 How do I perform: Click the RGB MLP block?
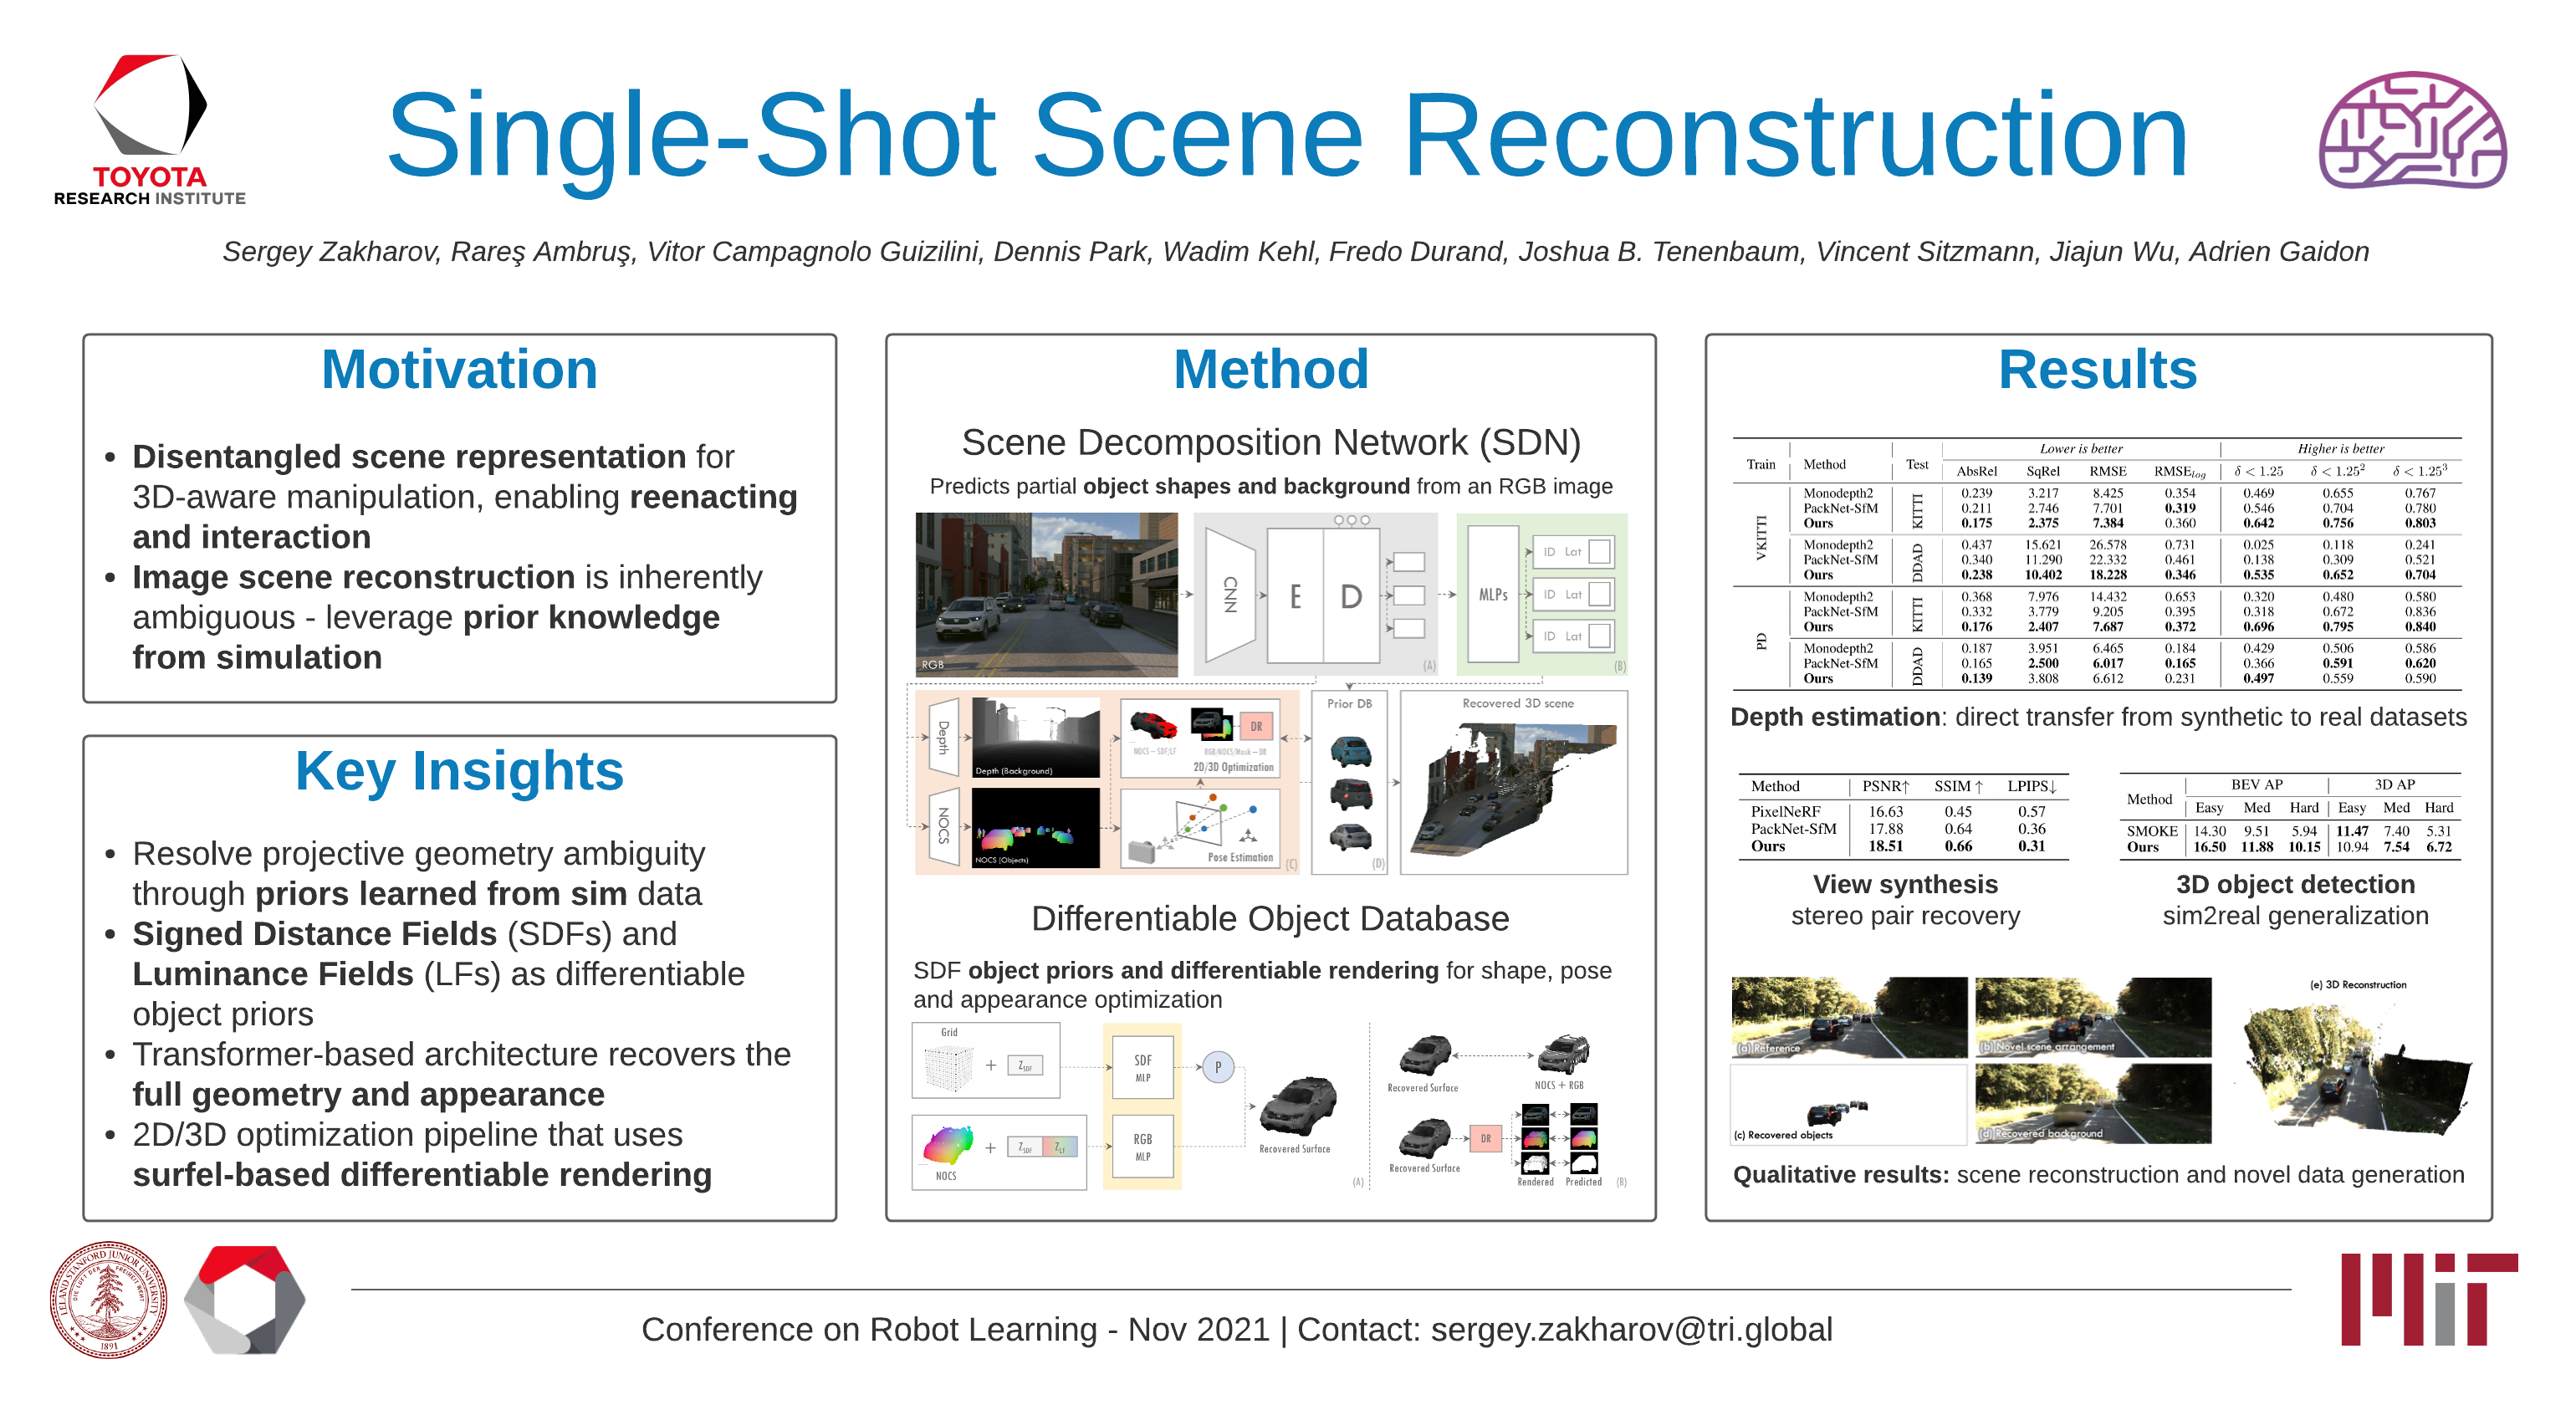(1142, 1147)
